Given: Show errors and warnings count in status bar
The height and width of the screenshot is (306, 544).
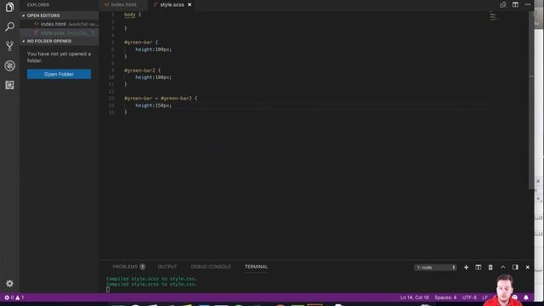Looking at the screenshot, I should pyautogui.click(x=14, y=297).
